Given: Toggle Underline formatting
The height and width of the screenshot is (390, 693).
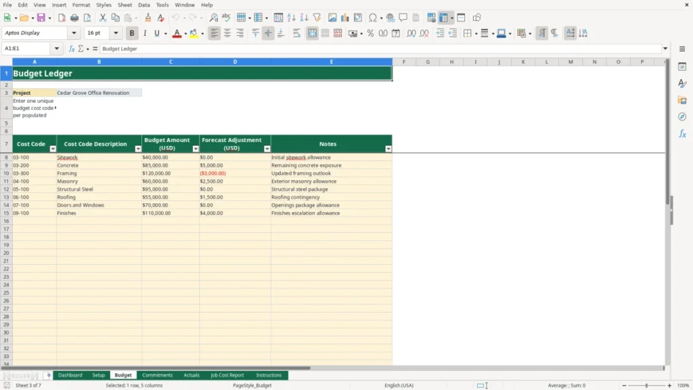Looking at the screenshot, I should coord(156,33).
